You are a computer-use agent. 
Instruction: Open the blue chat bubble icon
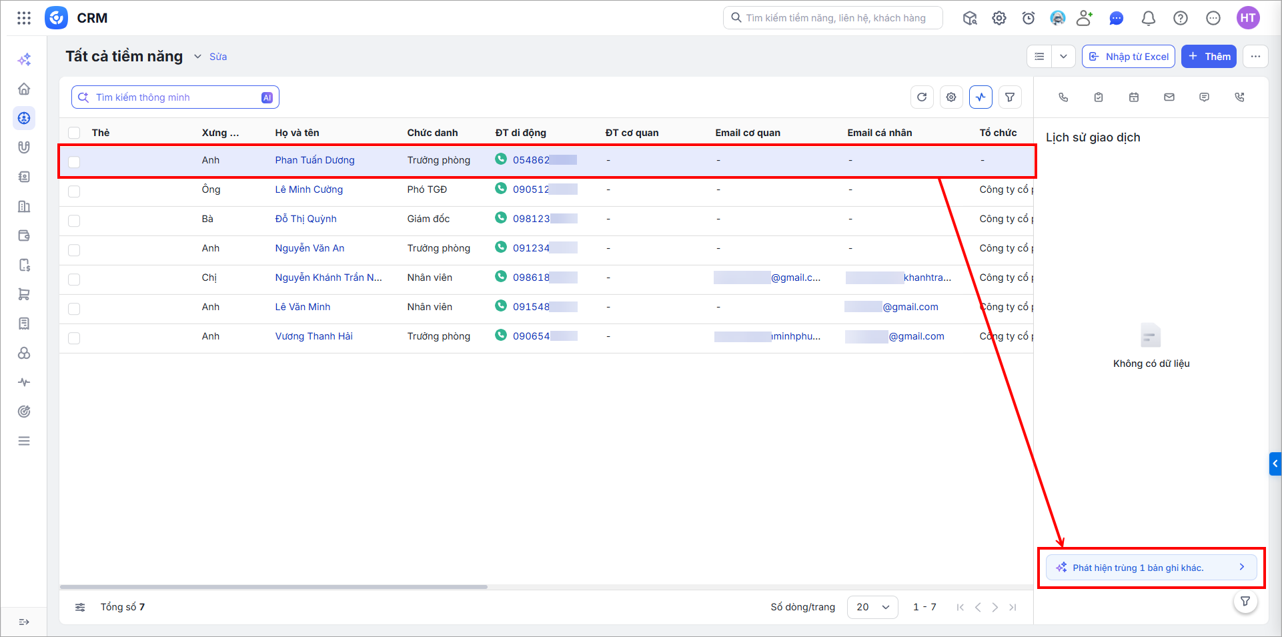coord(1117,18)
